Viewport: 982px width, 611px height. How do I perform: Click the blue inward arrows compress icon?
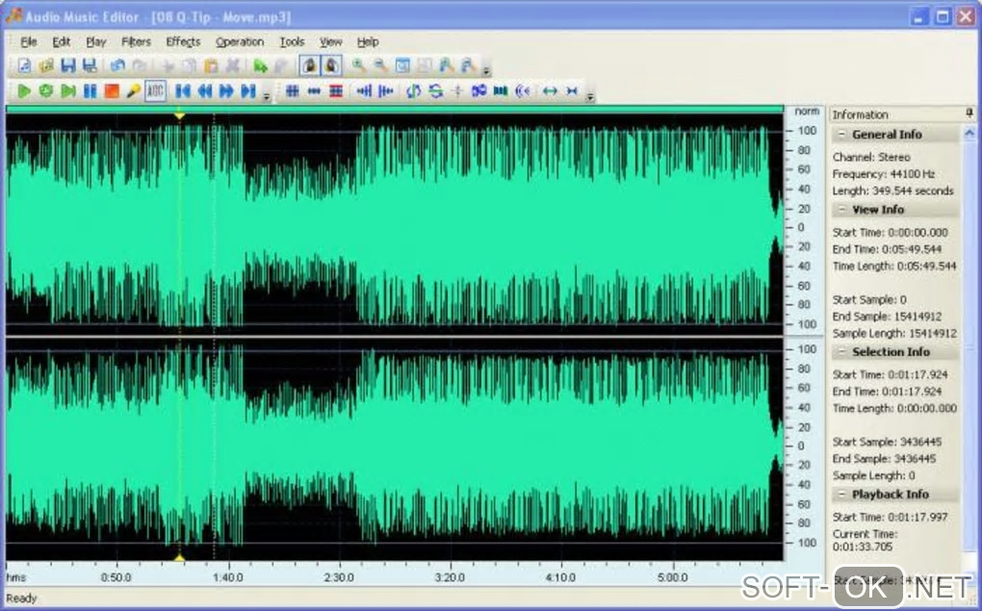click(x=571, y=91)
